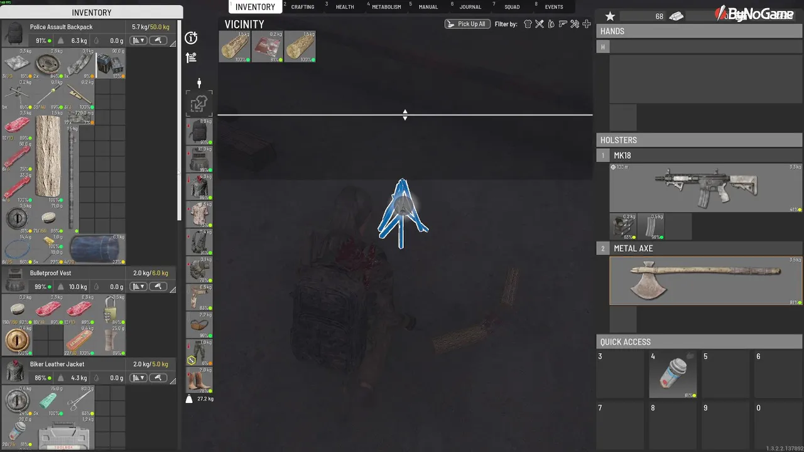Select the scissors forceps in Biker Leather Jacket
Viewport: 804px width, 452px height.
(x=79, y=402)
